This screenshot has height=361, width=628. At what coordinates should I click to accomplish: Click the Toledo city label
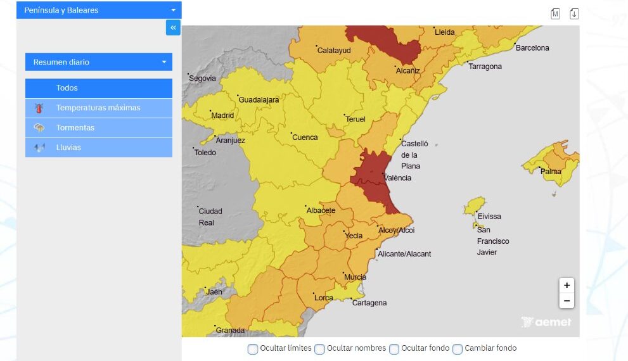(205, 153)
